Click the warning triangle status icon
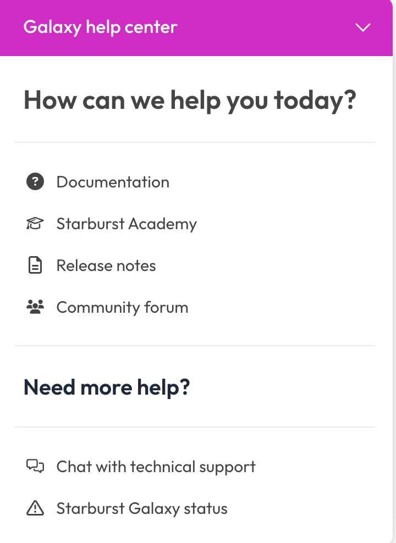 35,508
